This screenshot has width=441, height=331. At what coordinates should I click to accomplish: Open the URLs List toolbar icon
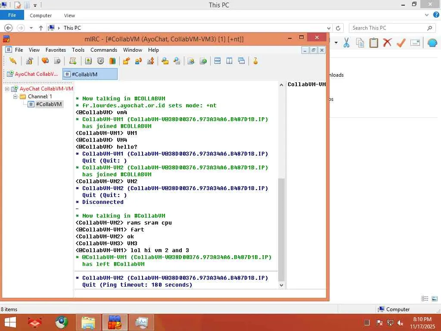tap(203, 61)
